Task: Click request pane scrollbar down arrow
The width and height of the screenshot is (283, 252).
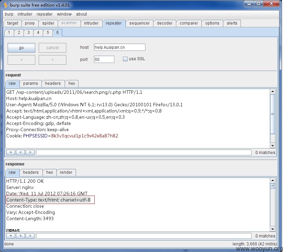Action: (x=273, y=146)
